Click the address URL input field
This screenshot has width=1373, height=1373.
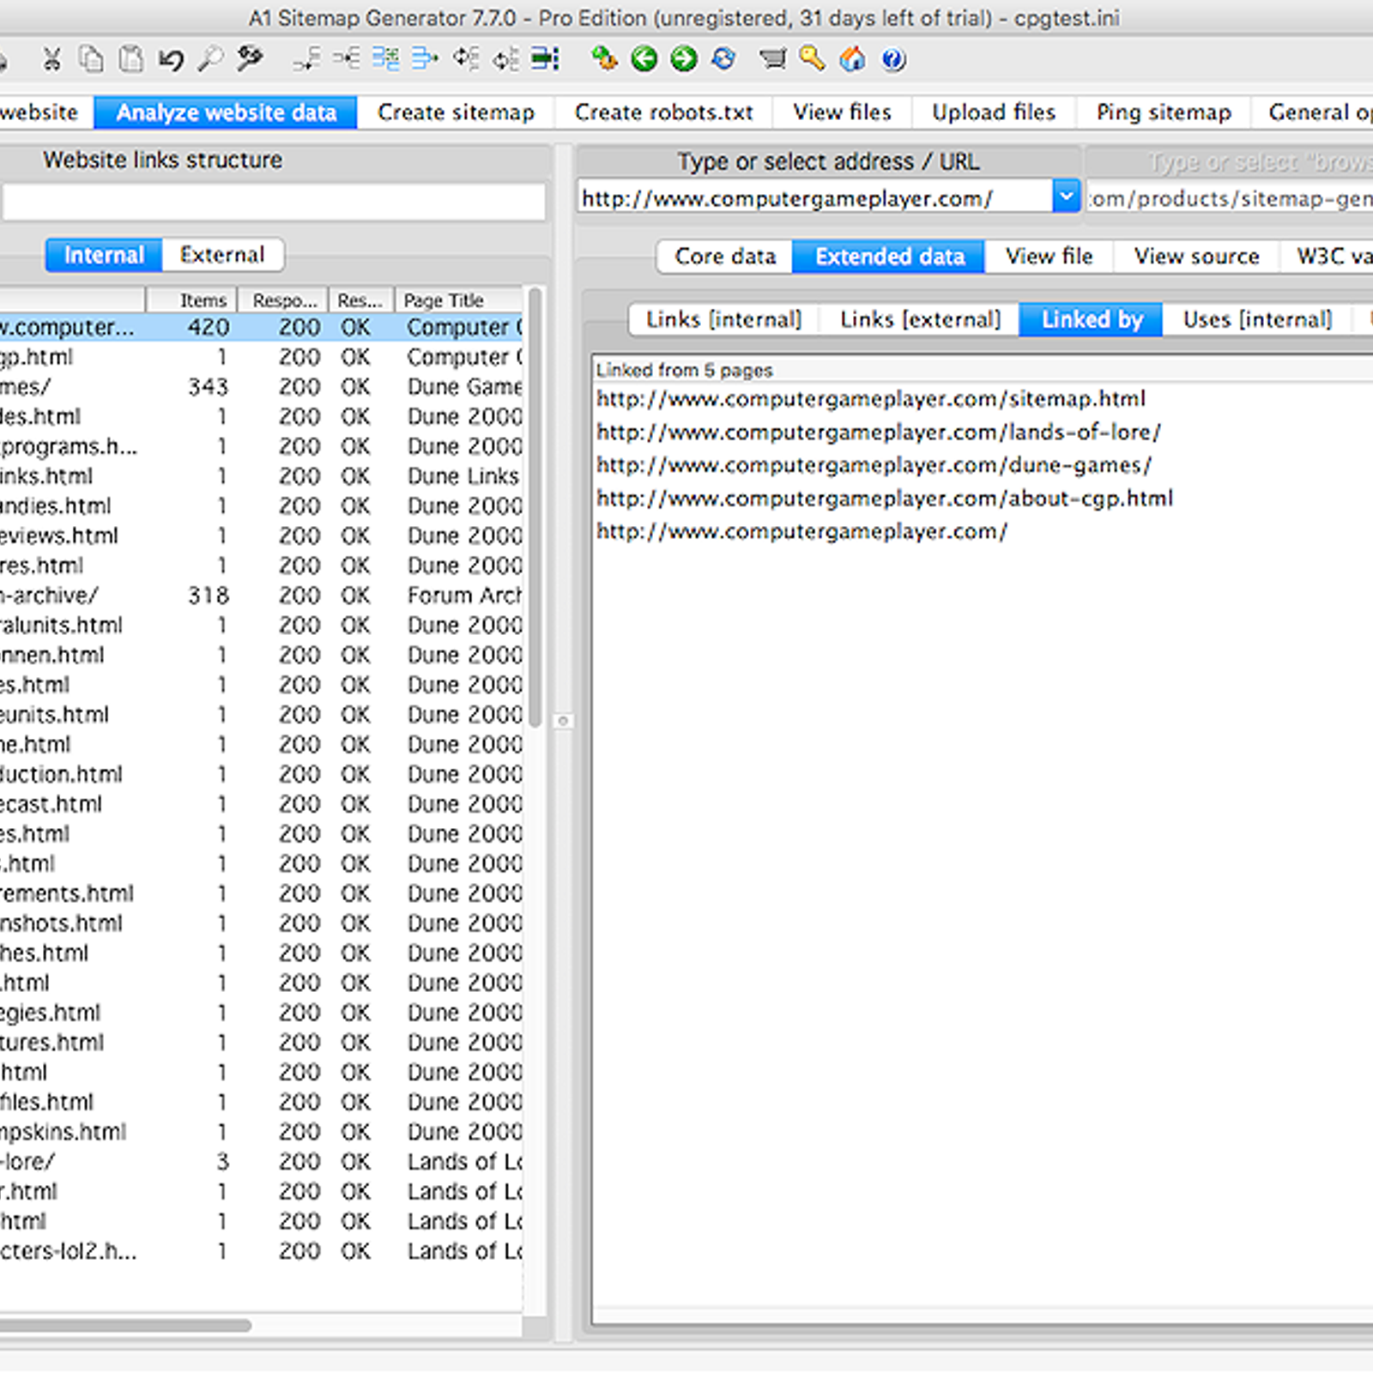tap(814, 198)
